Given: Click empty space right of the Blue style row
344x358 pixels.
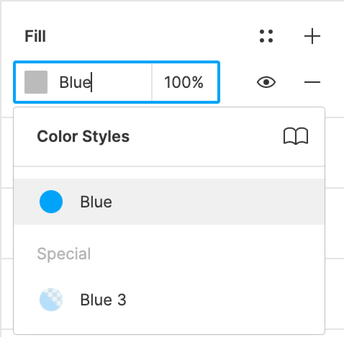Looking at the screenshot, I should coord(234,202).
